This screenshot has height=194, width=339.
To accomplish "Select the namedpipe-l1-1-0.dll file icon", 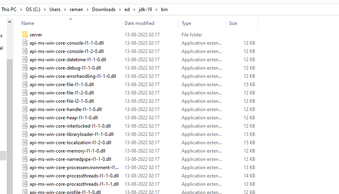I will click(25, 159).
